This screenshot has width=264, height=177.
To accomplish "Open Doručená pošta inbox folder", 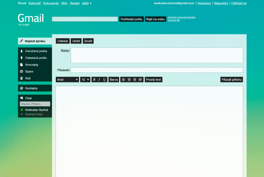I will 36,51.
